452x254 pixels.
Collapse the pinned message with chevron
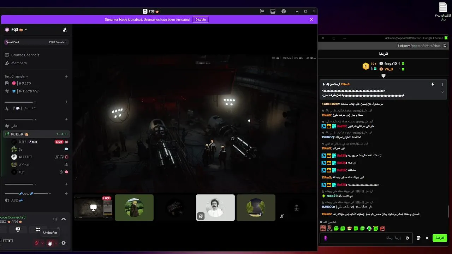[442, 92]
